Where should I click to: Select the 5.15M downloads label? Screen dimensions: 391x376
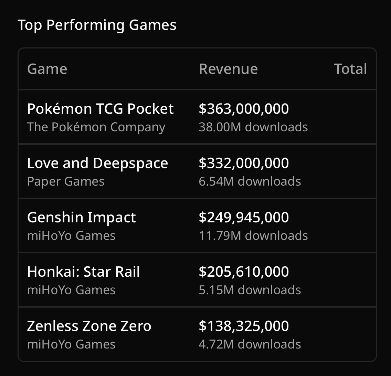point(250,290)
